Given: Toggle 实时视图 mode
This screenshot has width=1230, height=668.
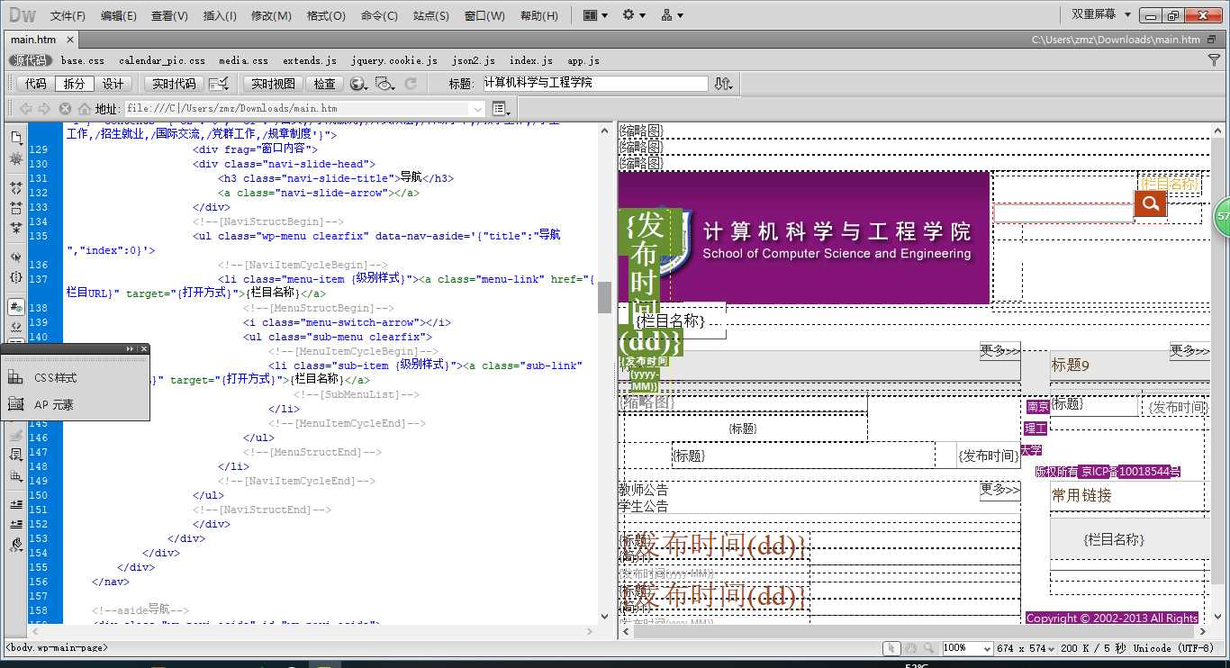Looking at the screenshot, I should pyautogui.click(x=273, y=84).
